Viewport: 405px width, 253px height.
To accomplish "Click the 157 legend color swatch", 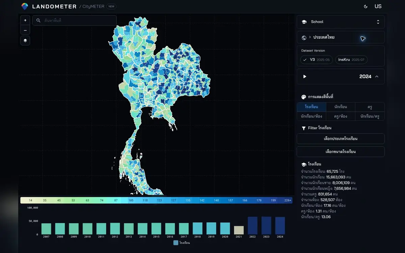I will click(x=231, y=200).
